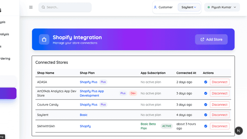This screenshot has width=247, height=139.
Task: Click the Plus badge on ArtOfAds row
Action: click(x=123, y=93)
